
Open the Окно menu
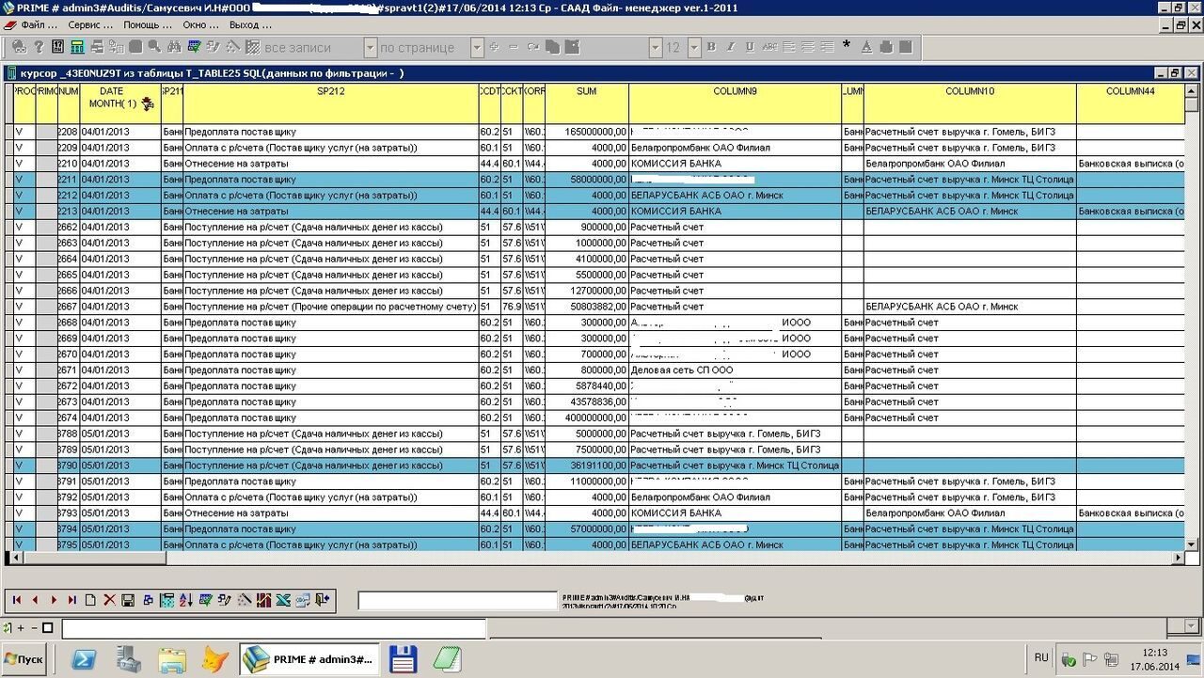(x=199, y=24)
